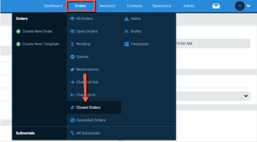The width and height of the screenshot is (257, 142).
Task: Go to Reservations
Action: tap(87, 69)
